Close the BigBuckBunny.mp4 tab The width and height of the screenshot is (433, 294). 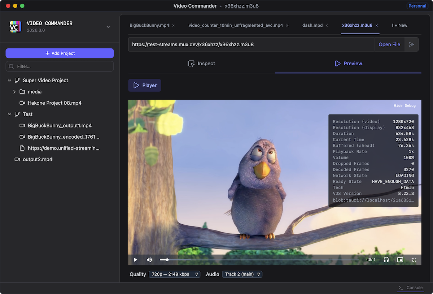coord(173,26)
